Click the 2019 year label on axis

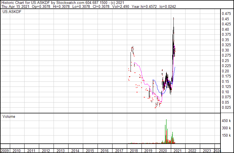pos(148,151)
